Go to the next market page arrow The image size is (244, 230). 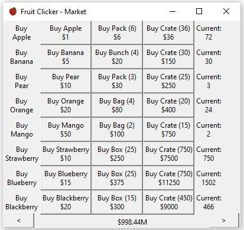click(223, 221)
